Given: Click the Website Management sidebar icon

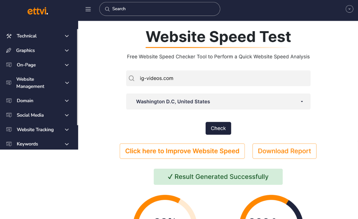Looking at the screenshot, I should click(9, 83).
